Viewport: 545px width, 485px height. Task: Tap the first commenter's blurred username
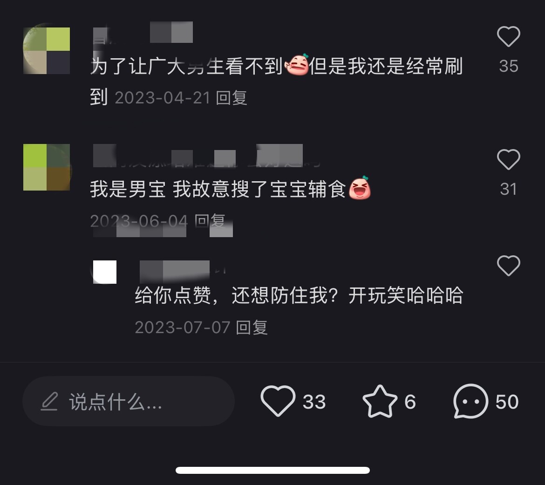pos(143,34)
